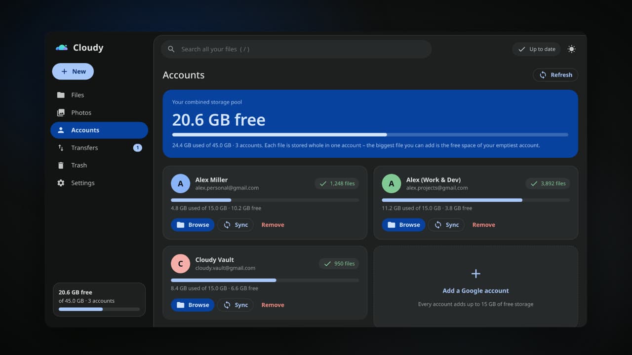Click the Cloudy cloud logo icon
The width and height of the screenshot is (632, 355).
[62, 48]
